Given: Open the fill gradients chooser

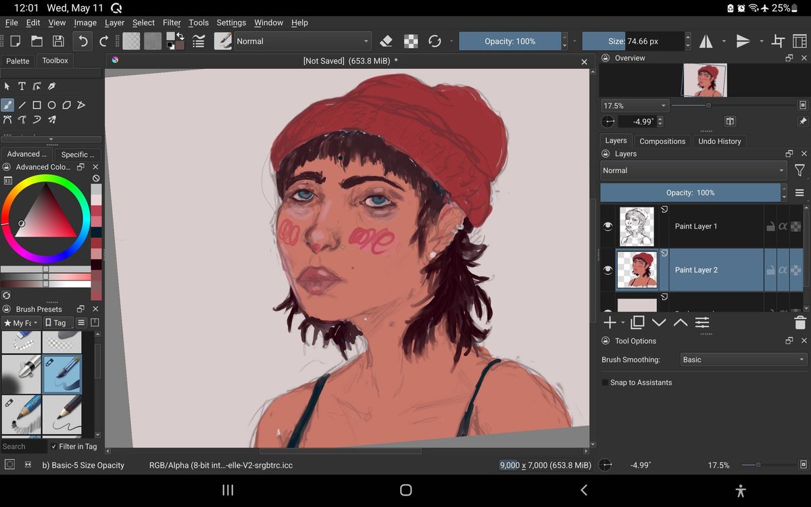Looking at the screenshot, I should click(131, 41).
